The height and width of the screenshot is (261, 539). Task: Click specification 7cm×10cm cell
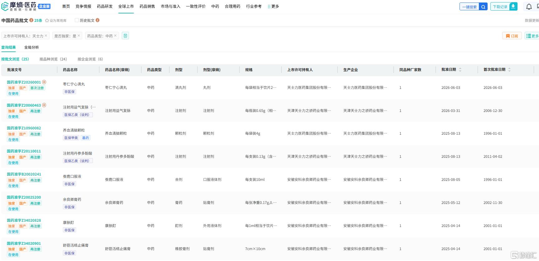pos(255,249)
